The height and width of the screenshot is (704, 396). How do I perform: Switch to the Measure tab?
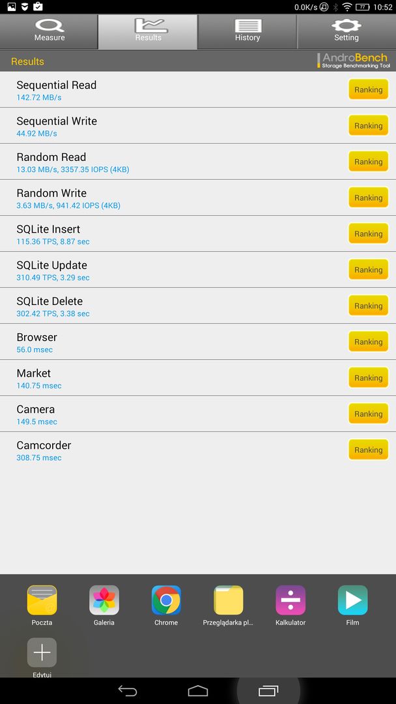pyautogui.click(x=49, y=31)
